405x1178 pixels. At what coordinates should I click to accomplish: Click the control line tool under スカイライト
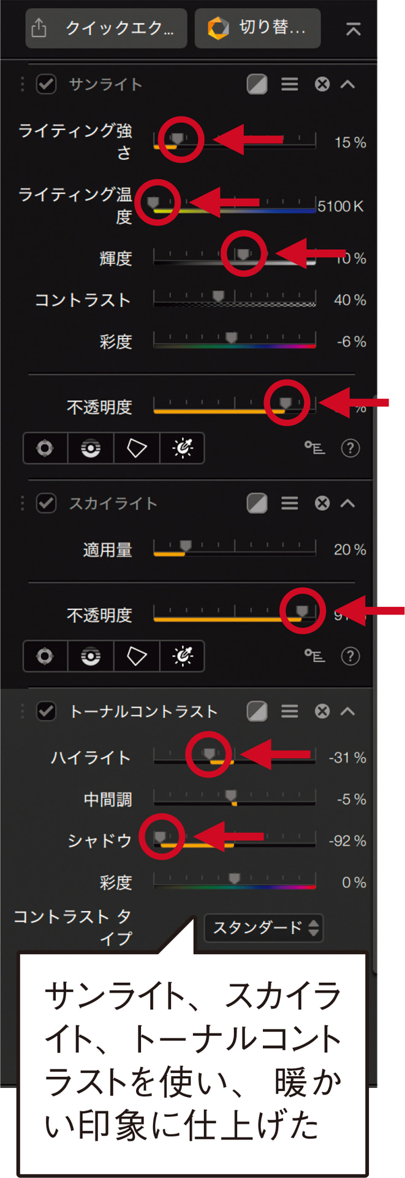click(x=91, y=656)
